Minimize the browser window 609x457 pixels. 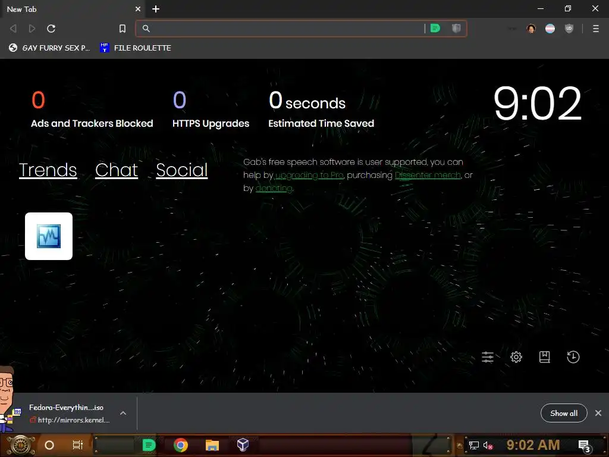click(541, 8)
